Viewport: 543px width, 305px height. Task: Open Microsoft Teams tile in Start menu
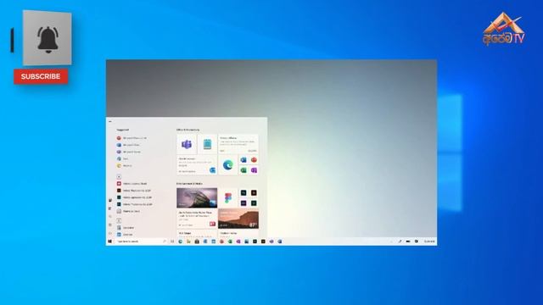coord(187,144)
